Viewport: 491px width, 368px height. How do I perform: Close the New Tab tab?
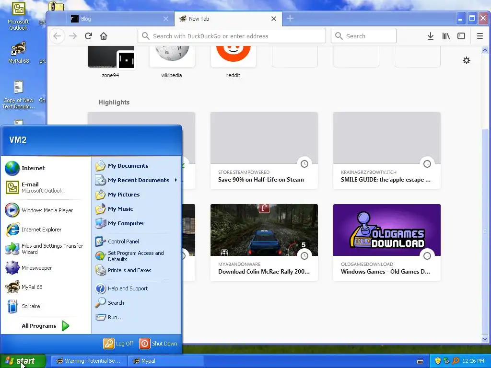click(274, 19)
